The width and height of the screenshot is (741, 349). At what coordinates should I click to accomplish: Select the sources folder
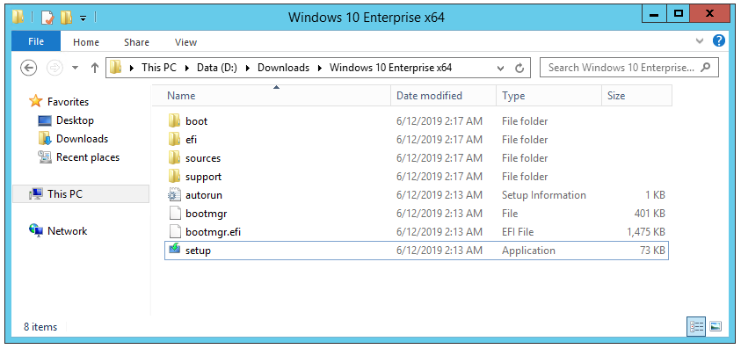click(x=417, y=158)
